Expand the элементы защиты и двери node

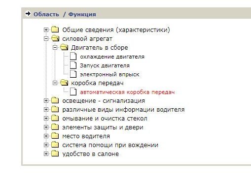click(46, 127)
